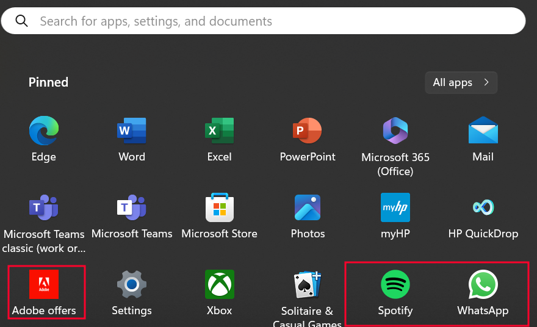The height and width of the screenshot is (327, 537).
Task: Open Solitaire & Casual Games
Action: coord(307,284)
